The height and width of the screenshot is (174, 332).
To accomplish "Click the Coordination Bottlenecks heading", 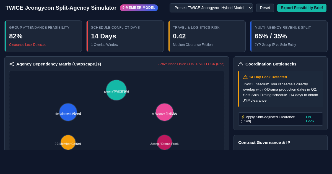I will pos(271,64).
